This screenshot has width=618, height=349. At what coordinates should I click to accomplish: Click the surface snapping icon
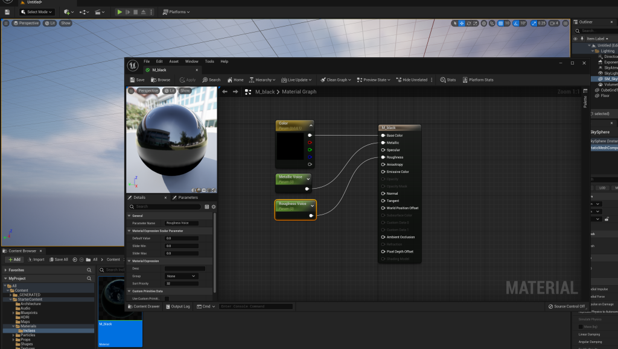(492, 24)
